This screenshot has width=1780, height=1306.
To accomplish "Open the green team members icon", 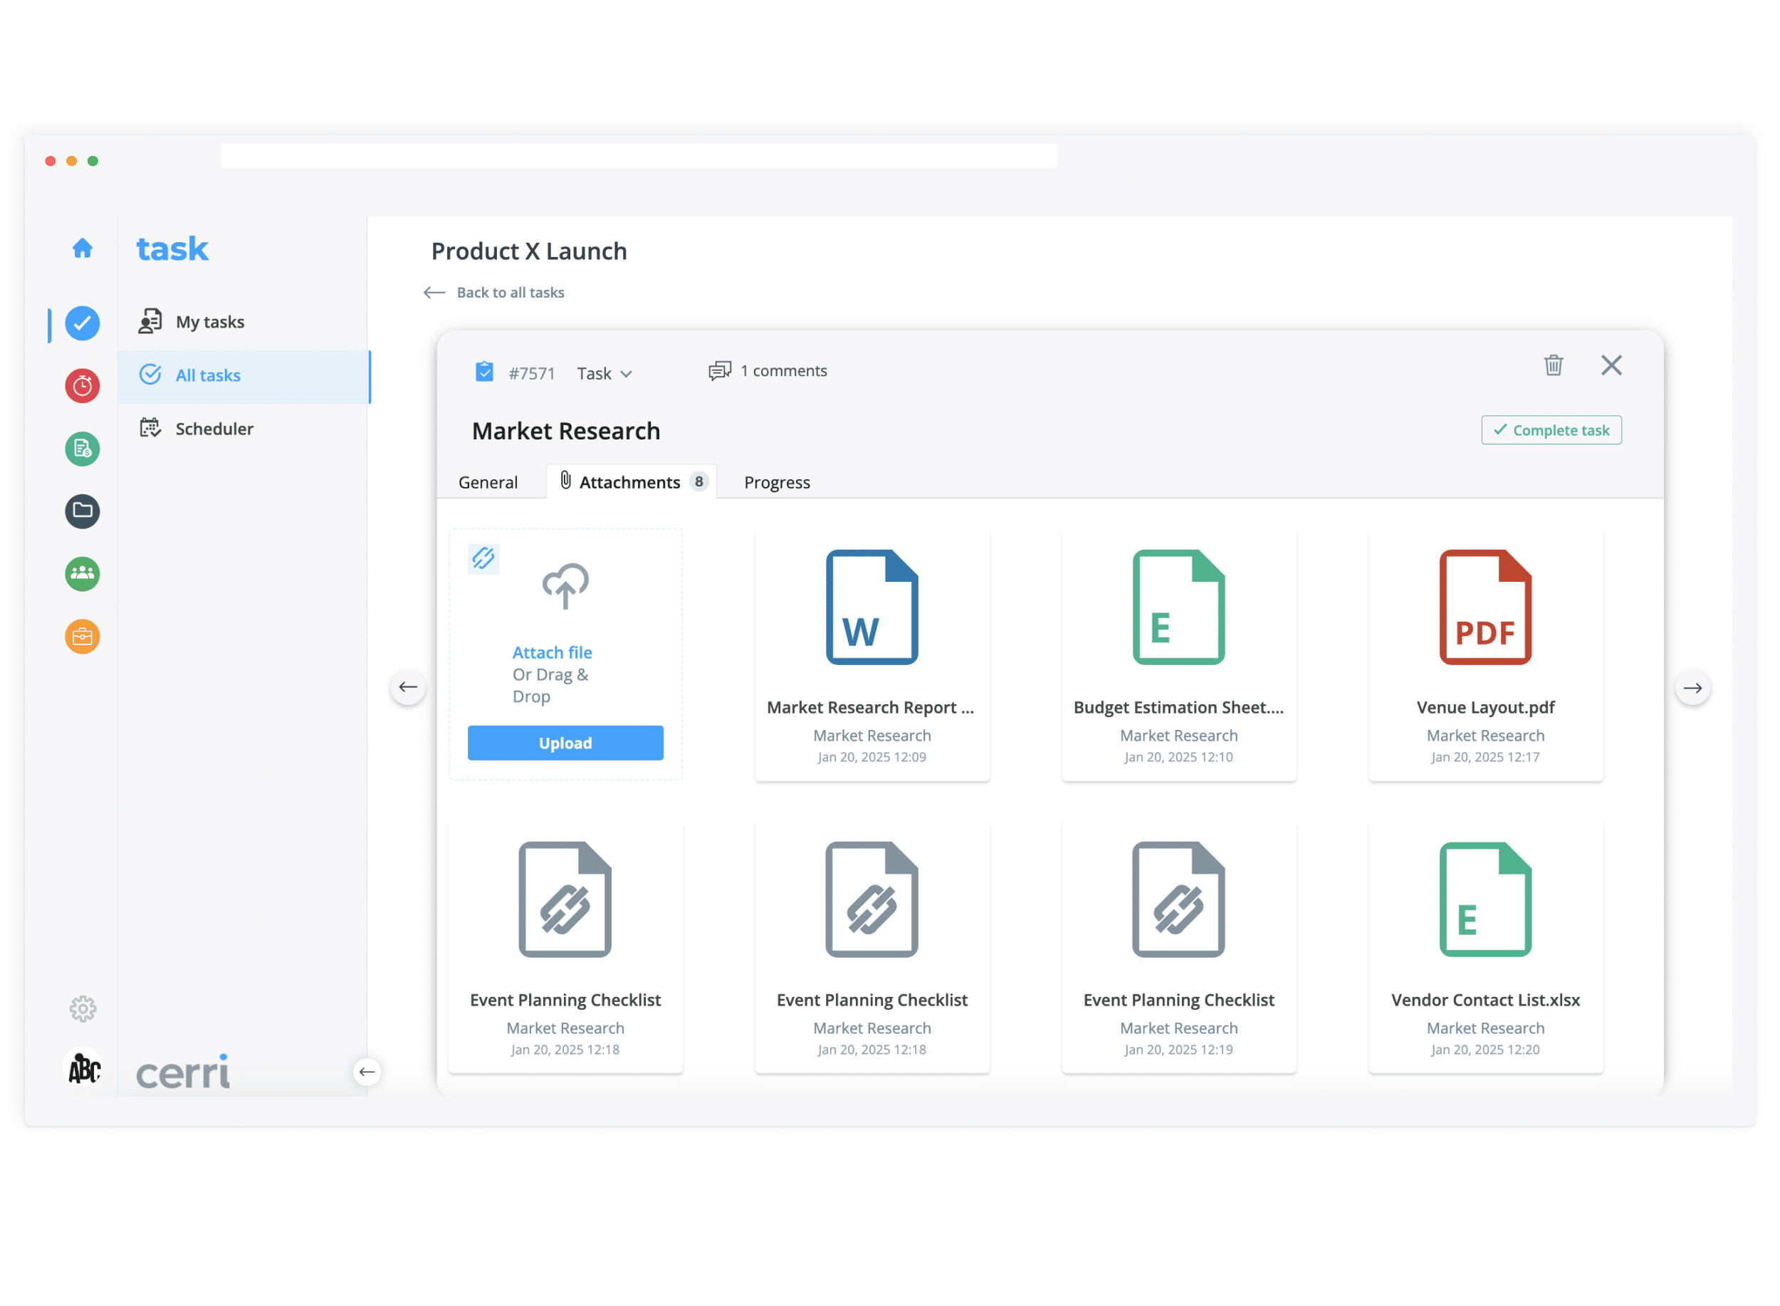I will (82, 574).
